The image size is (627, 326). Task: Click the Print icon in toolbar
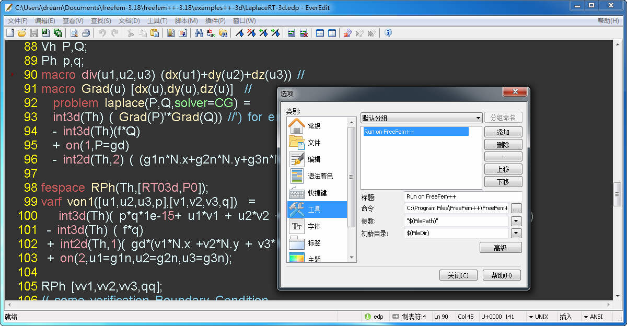pos(86,33)
